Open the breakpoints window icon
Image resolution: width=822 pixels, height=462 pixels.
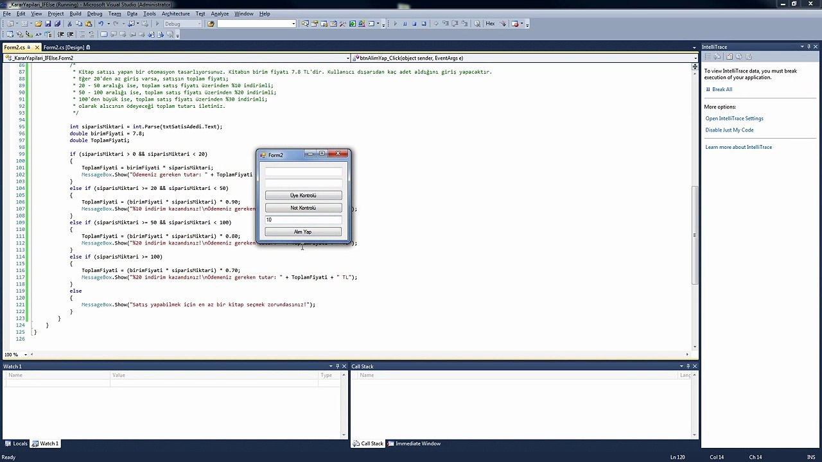[x=515, y=24]
